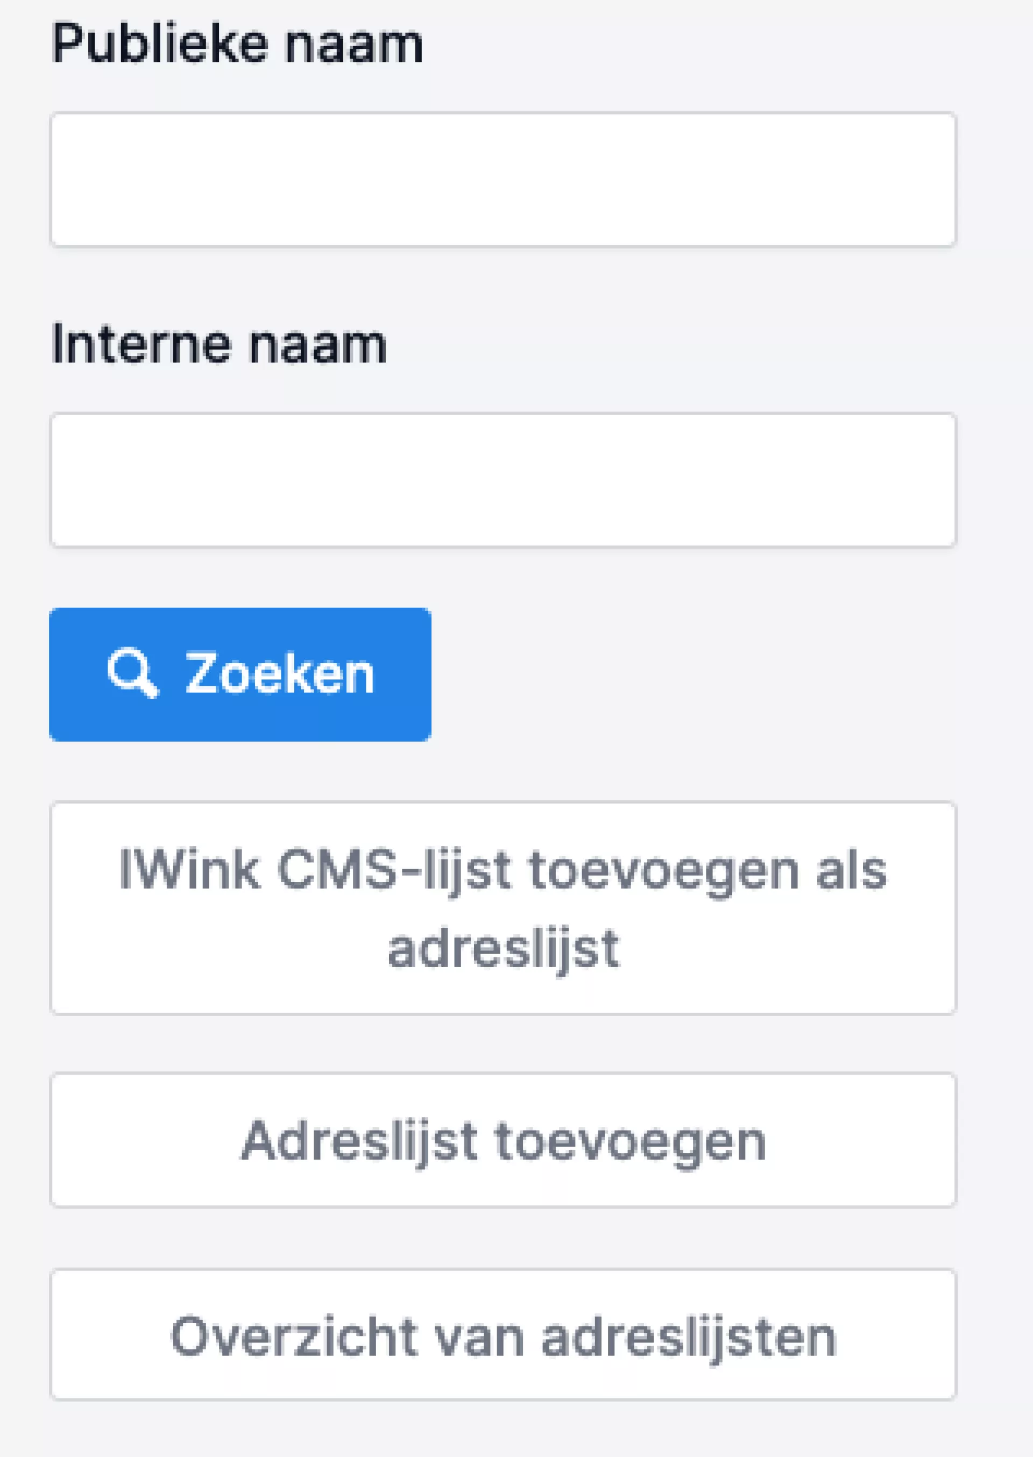Screen dimensions: 1033x1457
Task: Select the search glass icon beside Zoeken
Action: pos(132,672)
